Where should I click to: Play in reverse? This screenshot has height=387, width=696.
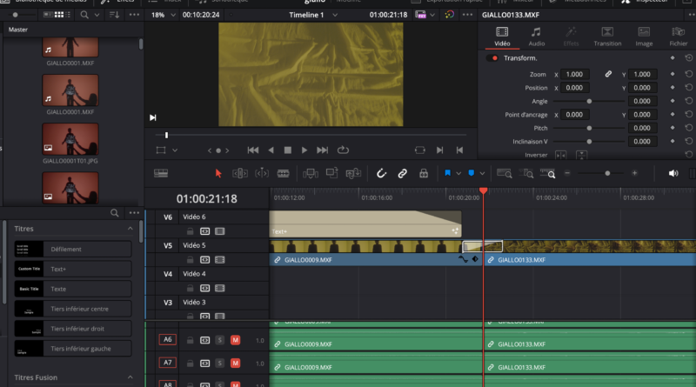(271, 150)
